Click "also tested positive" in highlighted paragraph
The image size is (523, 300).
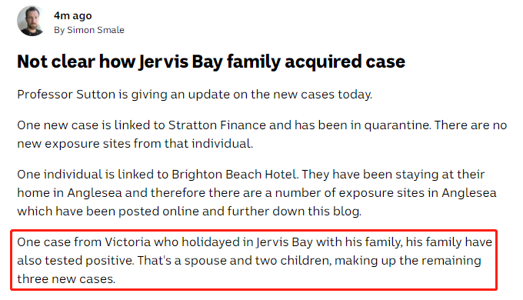[x=75, y=261]
